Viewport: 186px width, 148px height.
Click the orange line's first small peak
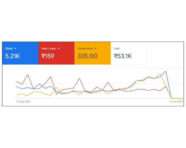point(56,87)
